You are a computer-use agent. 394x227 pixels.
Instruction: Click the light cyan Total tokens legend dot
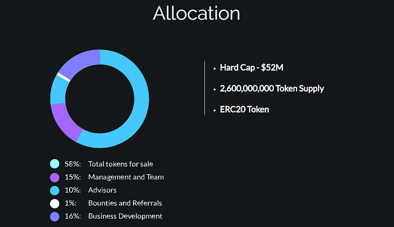click(x=55, y=164)
